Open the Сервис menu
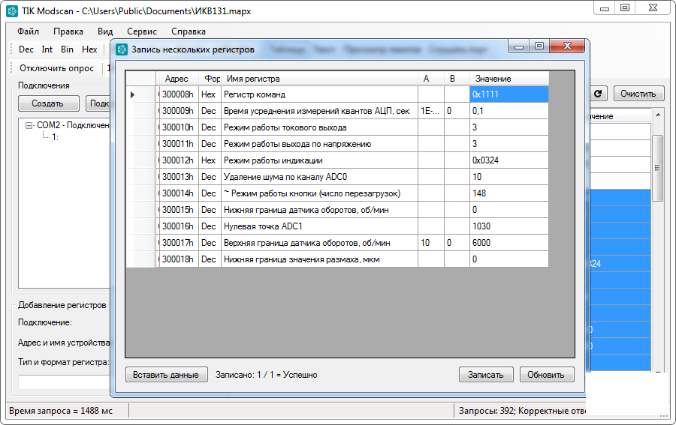Viewport: 676px width, 425px height. coord(142,31)
